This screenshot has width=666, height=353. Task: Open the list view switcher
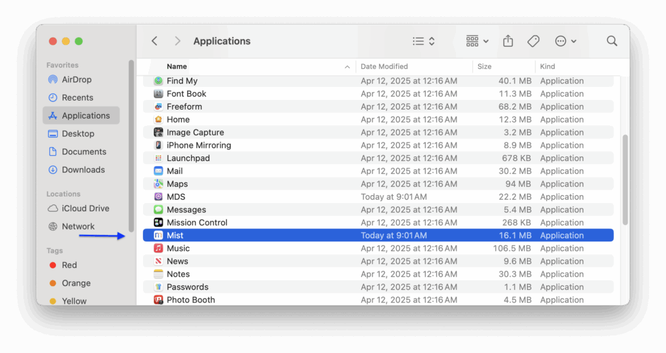pyautogui.click(x=423, y=41)
